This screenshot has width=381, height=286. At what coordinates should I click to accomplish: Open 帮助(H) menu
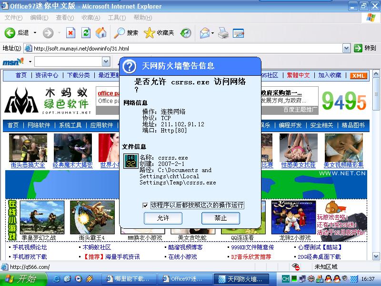(142, 18)
